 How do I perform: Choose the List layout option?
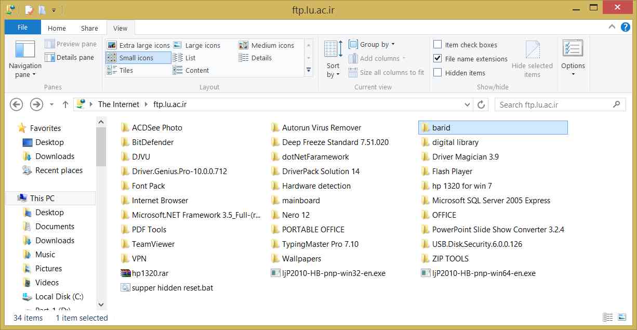pyautogui.click(x=184, y=58)
